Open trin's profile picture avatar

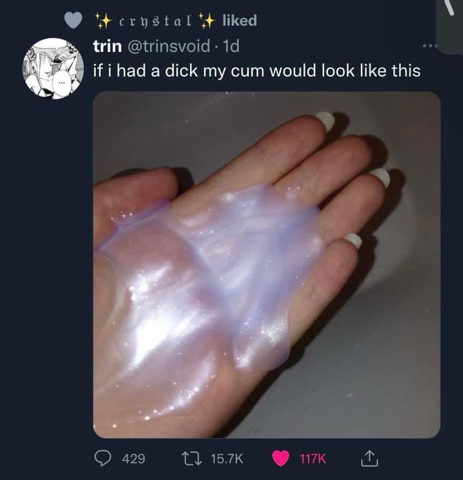(53, 68)
